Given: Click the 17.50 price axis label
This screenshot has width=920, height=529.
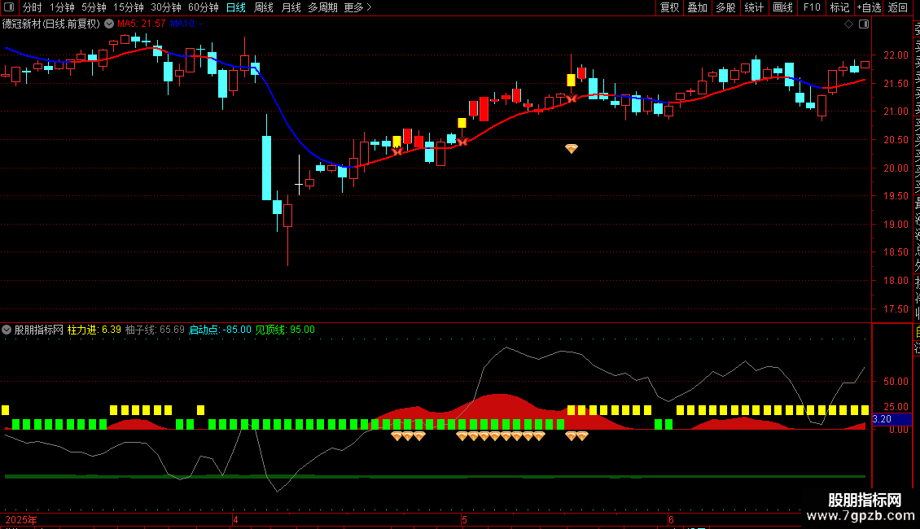Looking at the screenshot, I should click(x=896, y=309).
